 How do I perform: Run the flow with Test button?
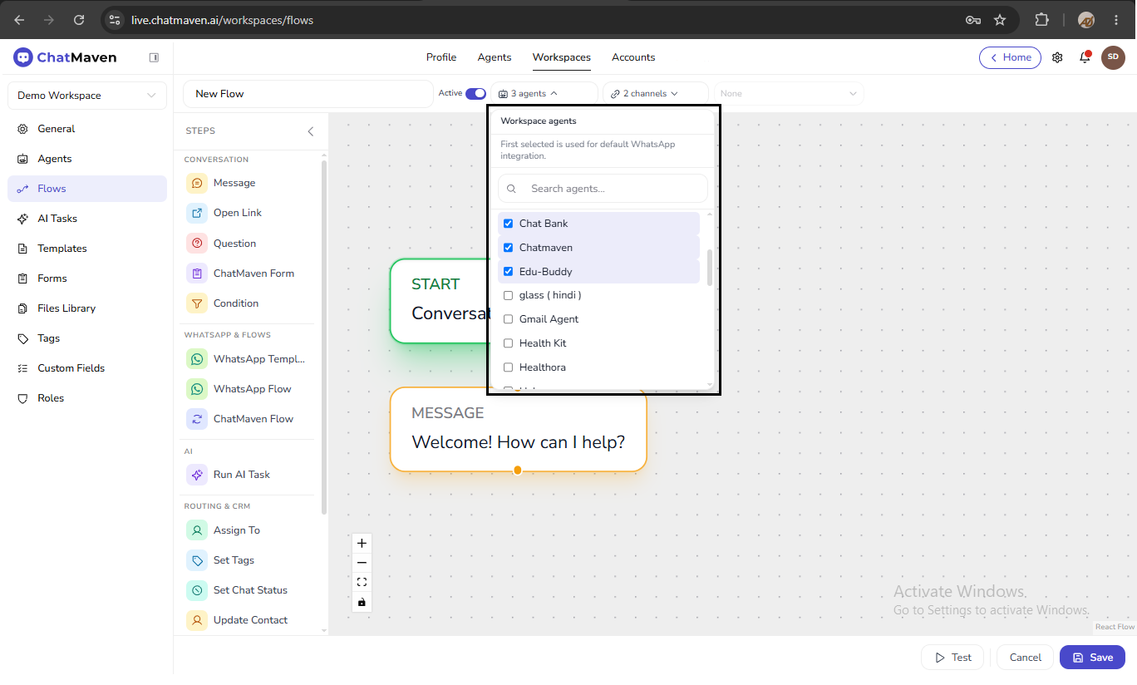952,658
